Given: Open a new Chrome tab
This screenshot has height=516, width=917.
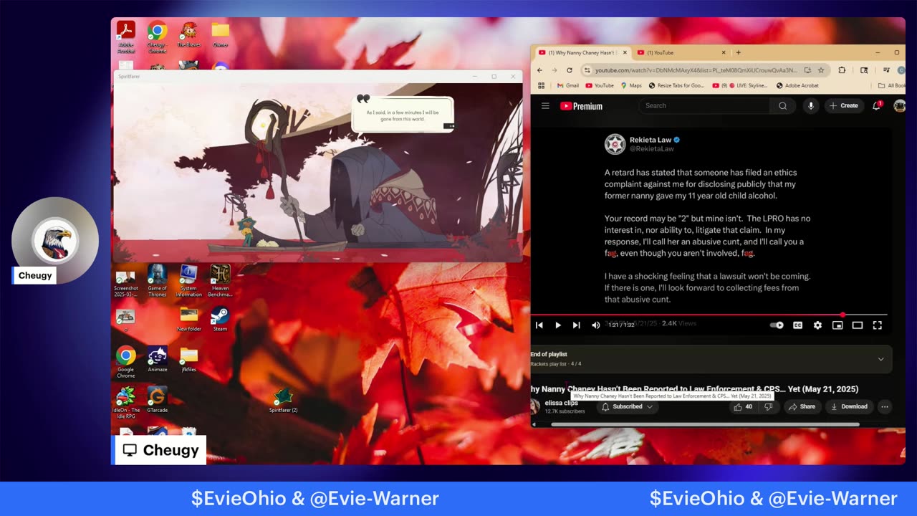Looking at the screenshot, I should (x=738, y=52).
